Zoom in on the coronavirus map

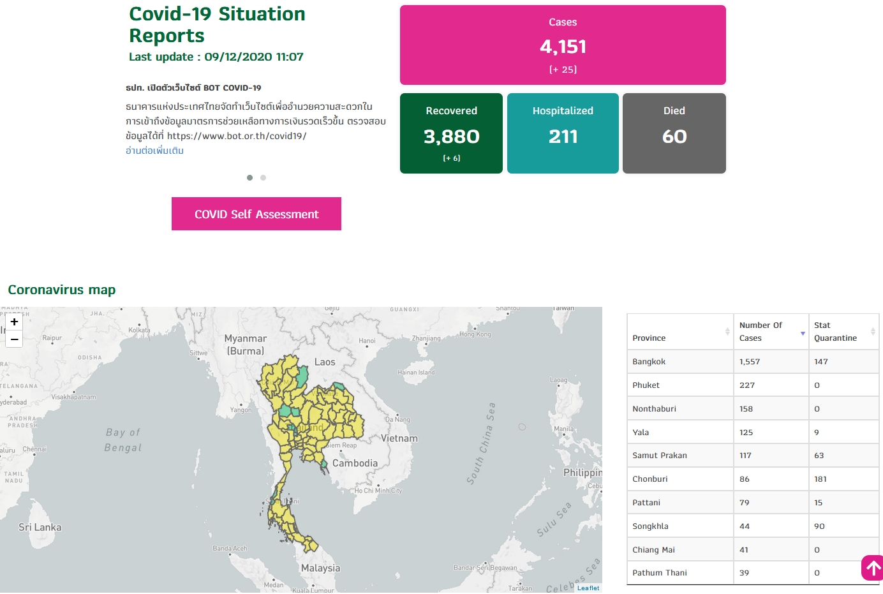click(14, 322)
